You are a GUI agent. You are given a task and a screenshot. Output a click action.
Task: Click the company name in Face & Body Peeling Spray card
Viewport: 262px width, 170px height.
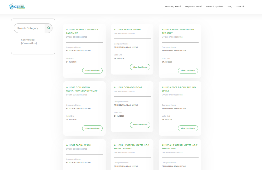point(174,108)
